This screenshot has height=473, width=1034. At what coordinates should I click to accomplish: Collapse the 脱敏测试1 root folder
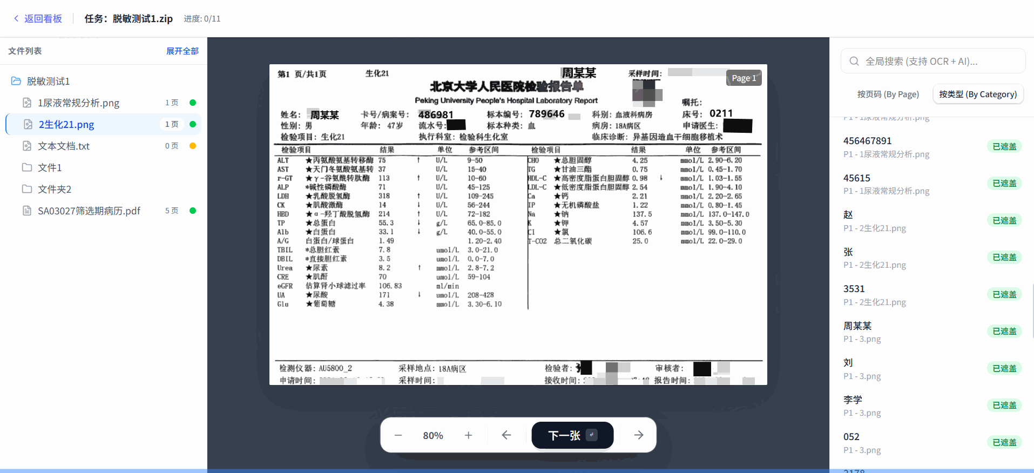[x=48, y=81]
